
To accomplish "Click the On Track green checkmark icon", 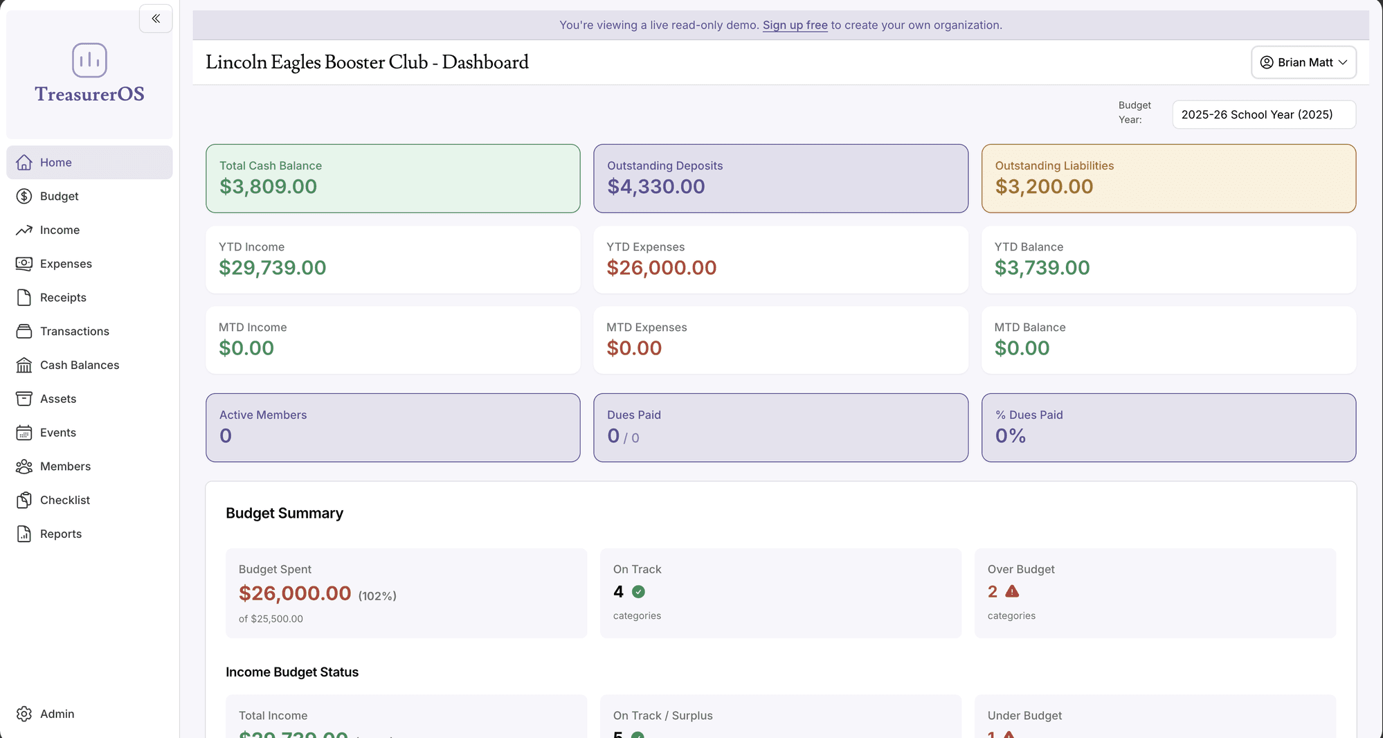I will (x=638, y=592).
